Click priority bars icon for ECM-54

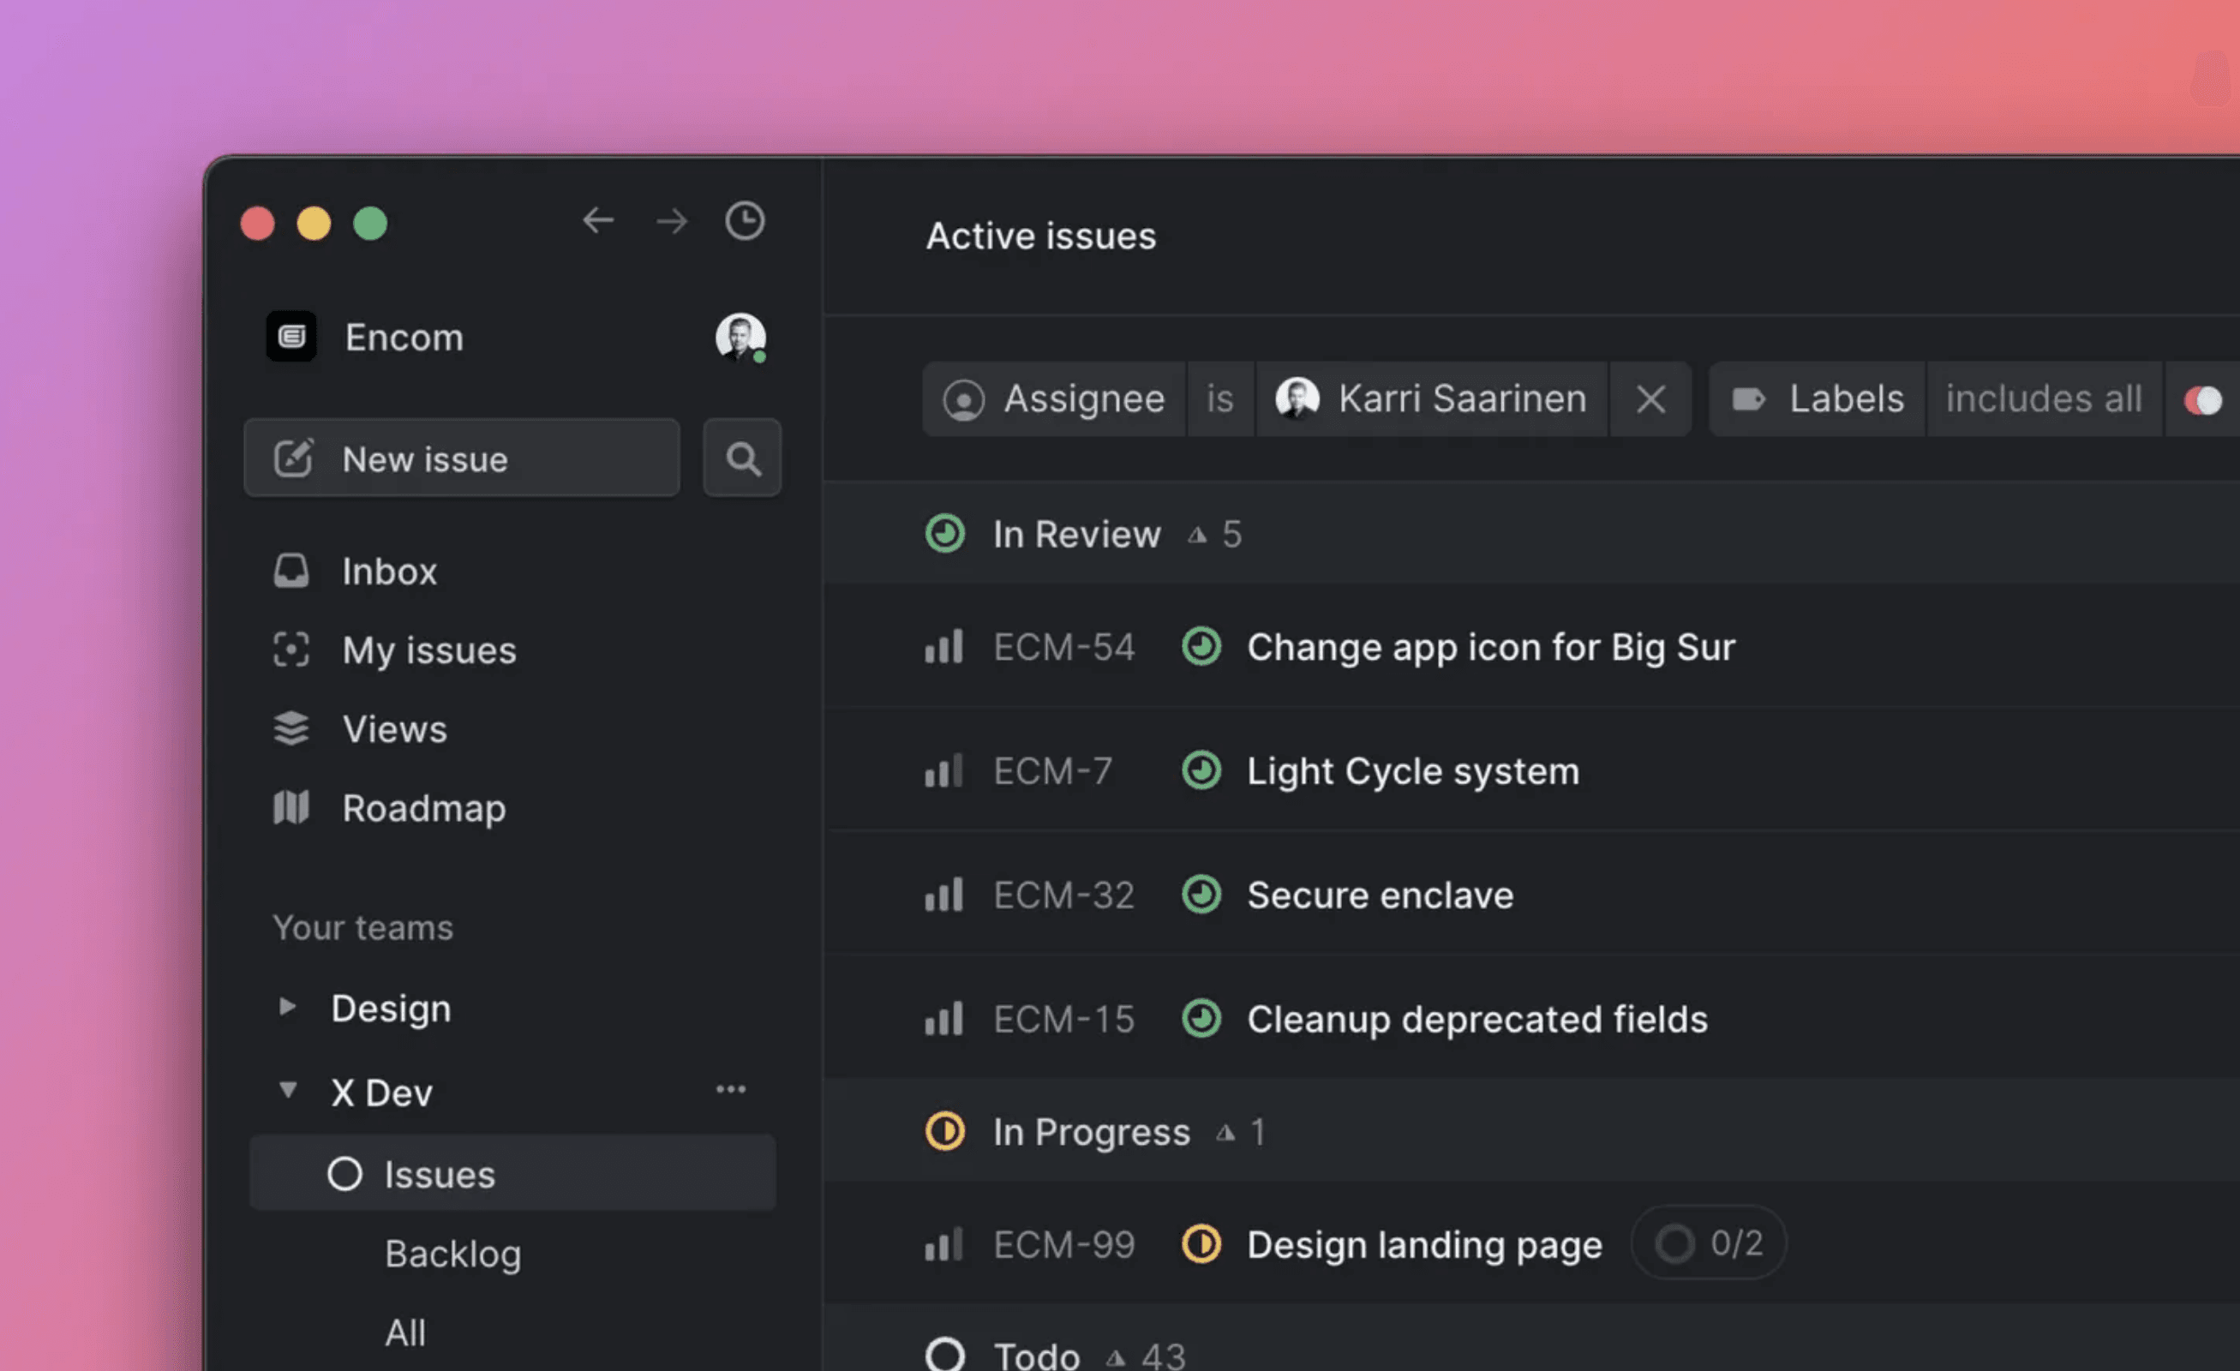click(x=943, y=647)
